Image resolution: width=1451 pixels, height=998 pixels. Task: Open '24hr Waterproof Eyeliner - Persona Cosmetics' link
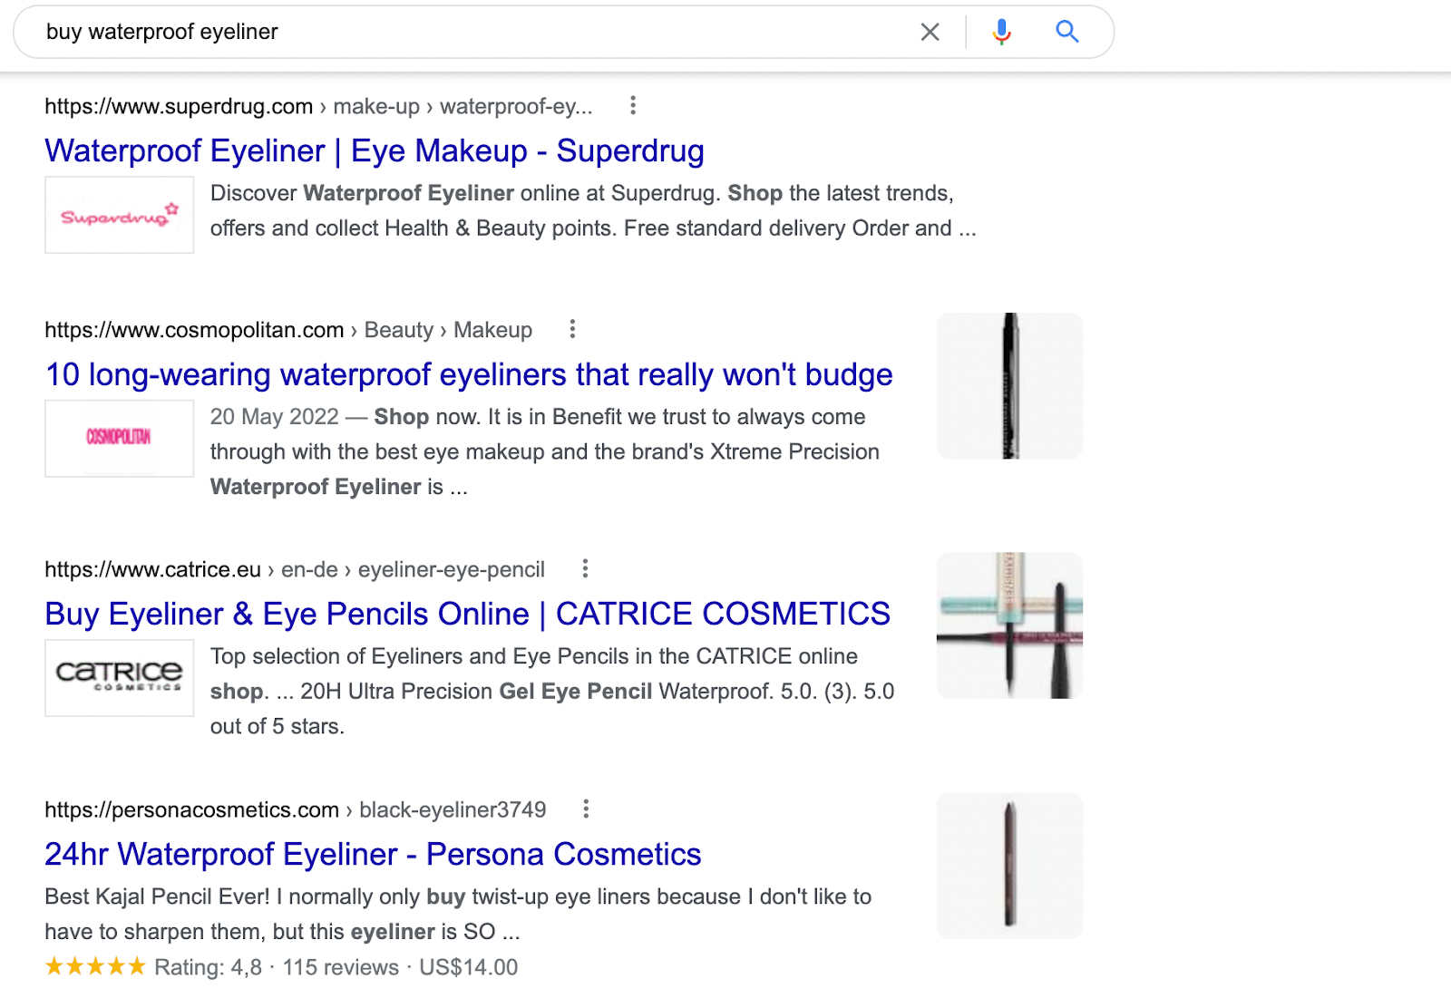pyautogui.click(x=373, y=854)
